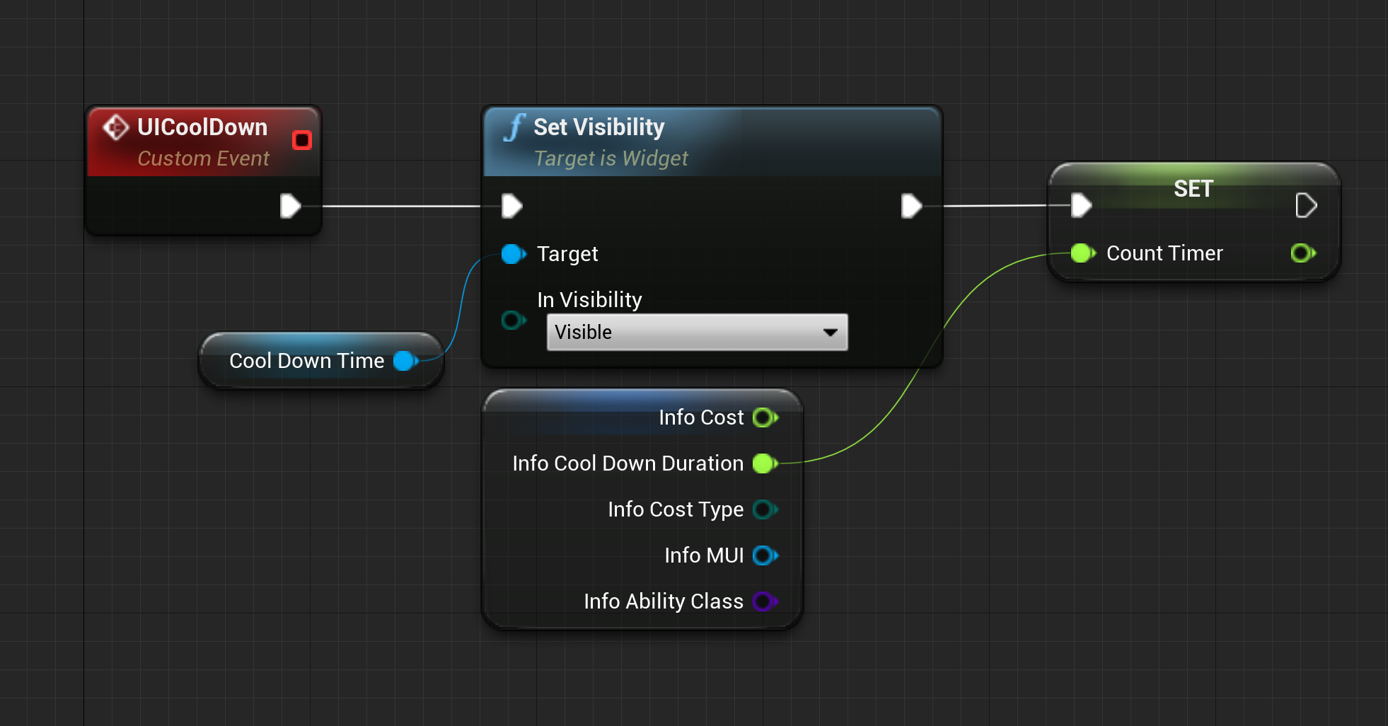Click the Info Cost output pin

[x=764, y=417]
